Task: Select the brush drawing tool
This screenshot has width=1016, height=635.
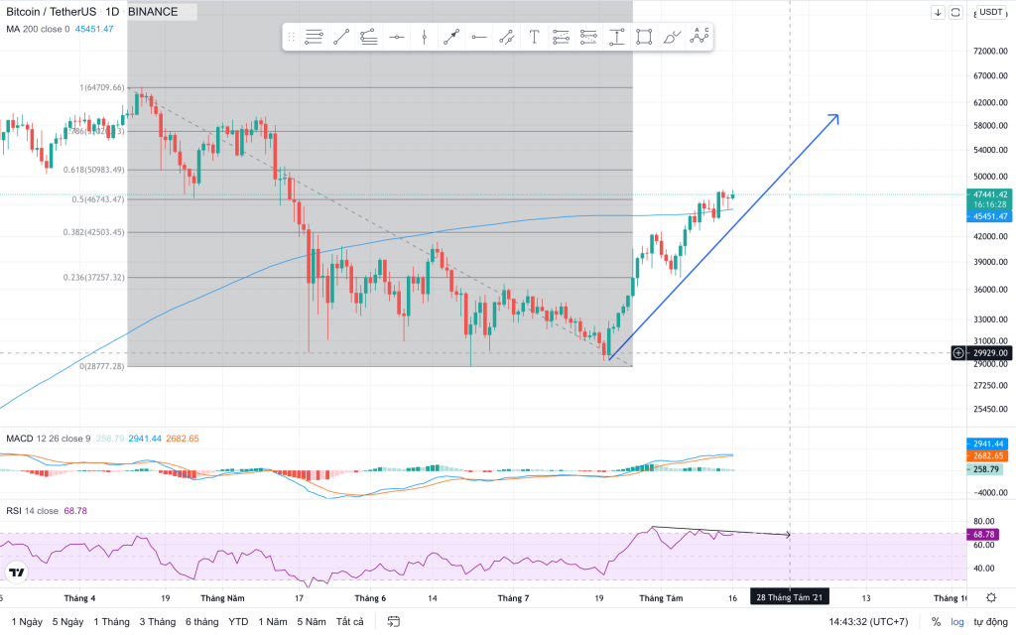Action: (x=672, y=38)
